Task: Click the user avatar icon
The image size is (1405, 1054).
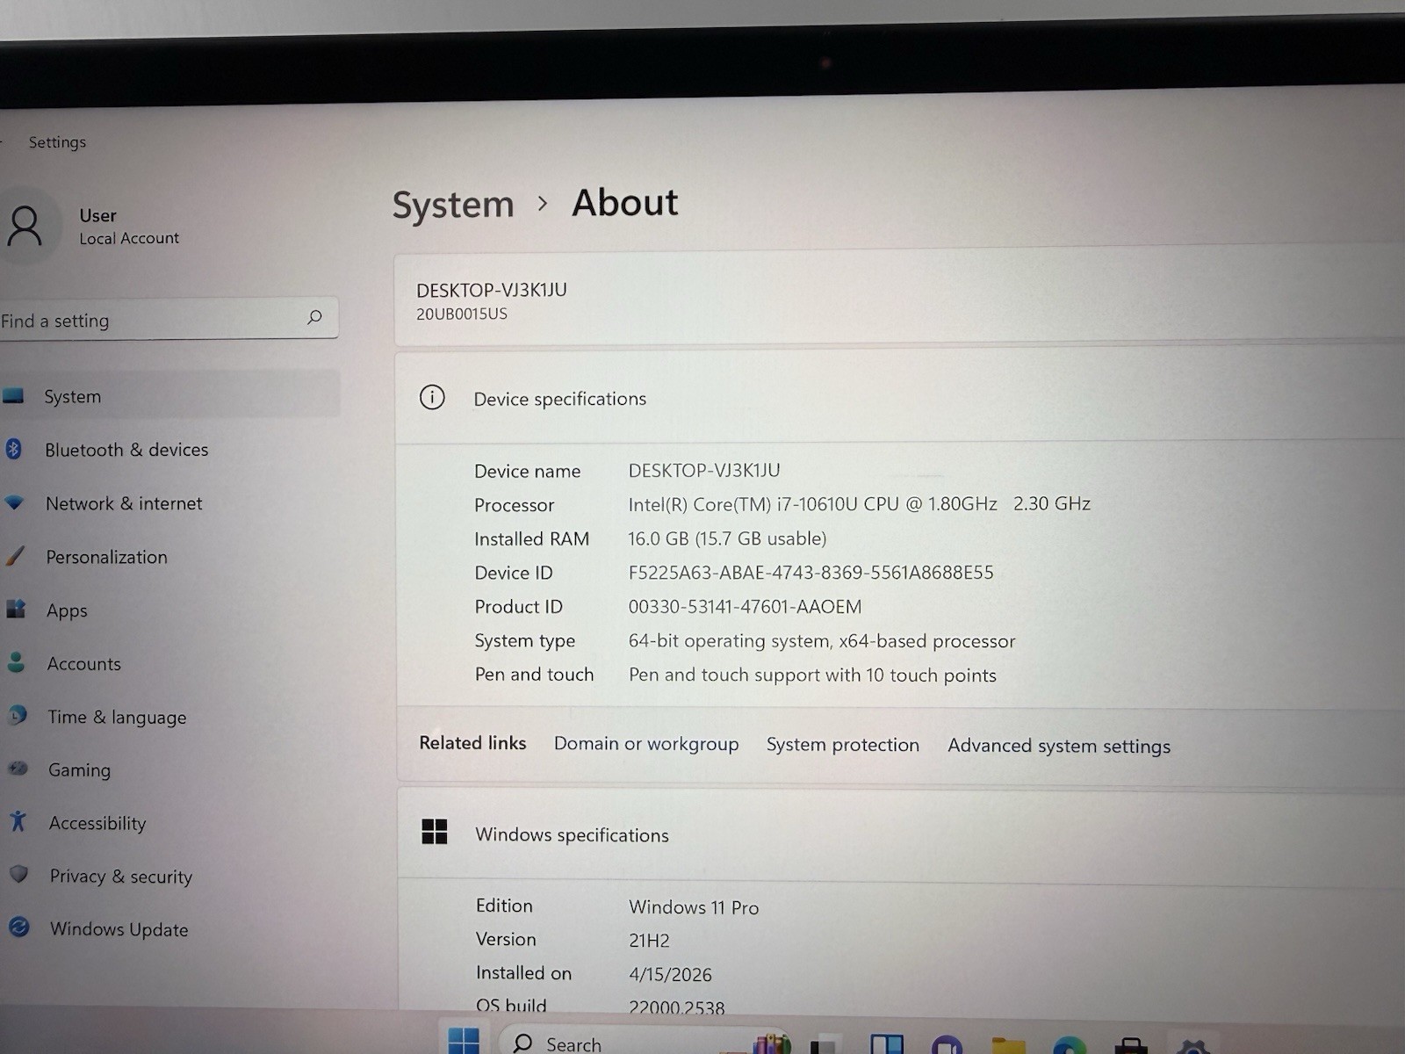Action: coord(25,226)
